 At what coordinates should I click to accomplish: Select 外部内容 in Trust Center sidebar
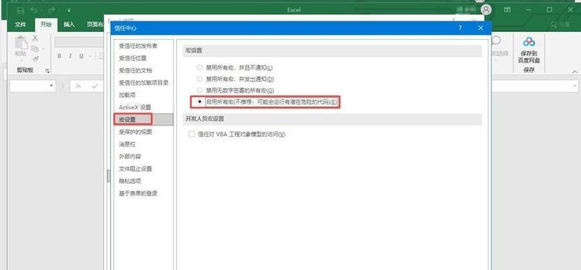click(144, 156)
